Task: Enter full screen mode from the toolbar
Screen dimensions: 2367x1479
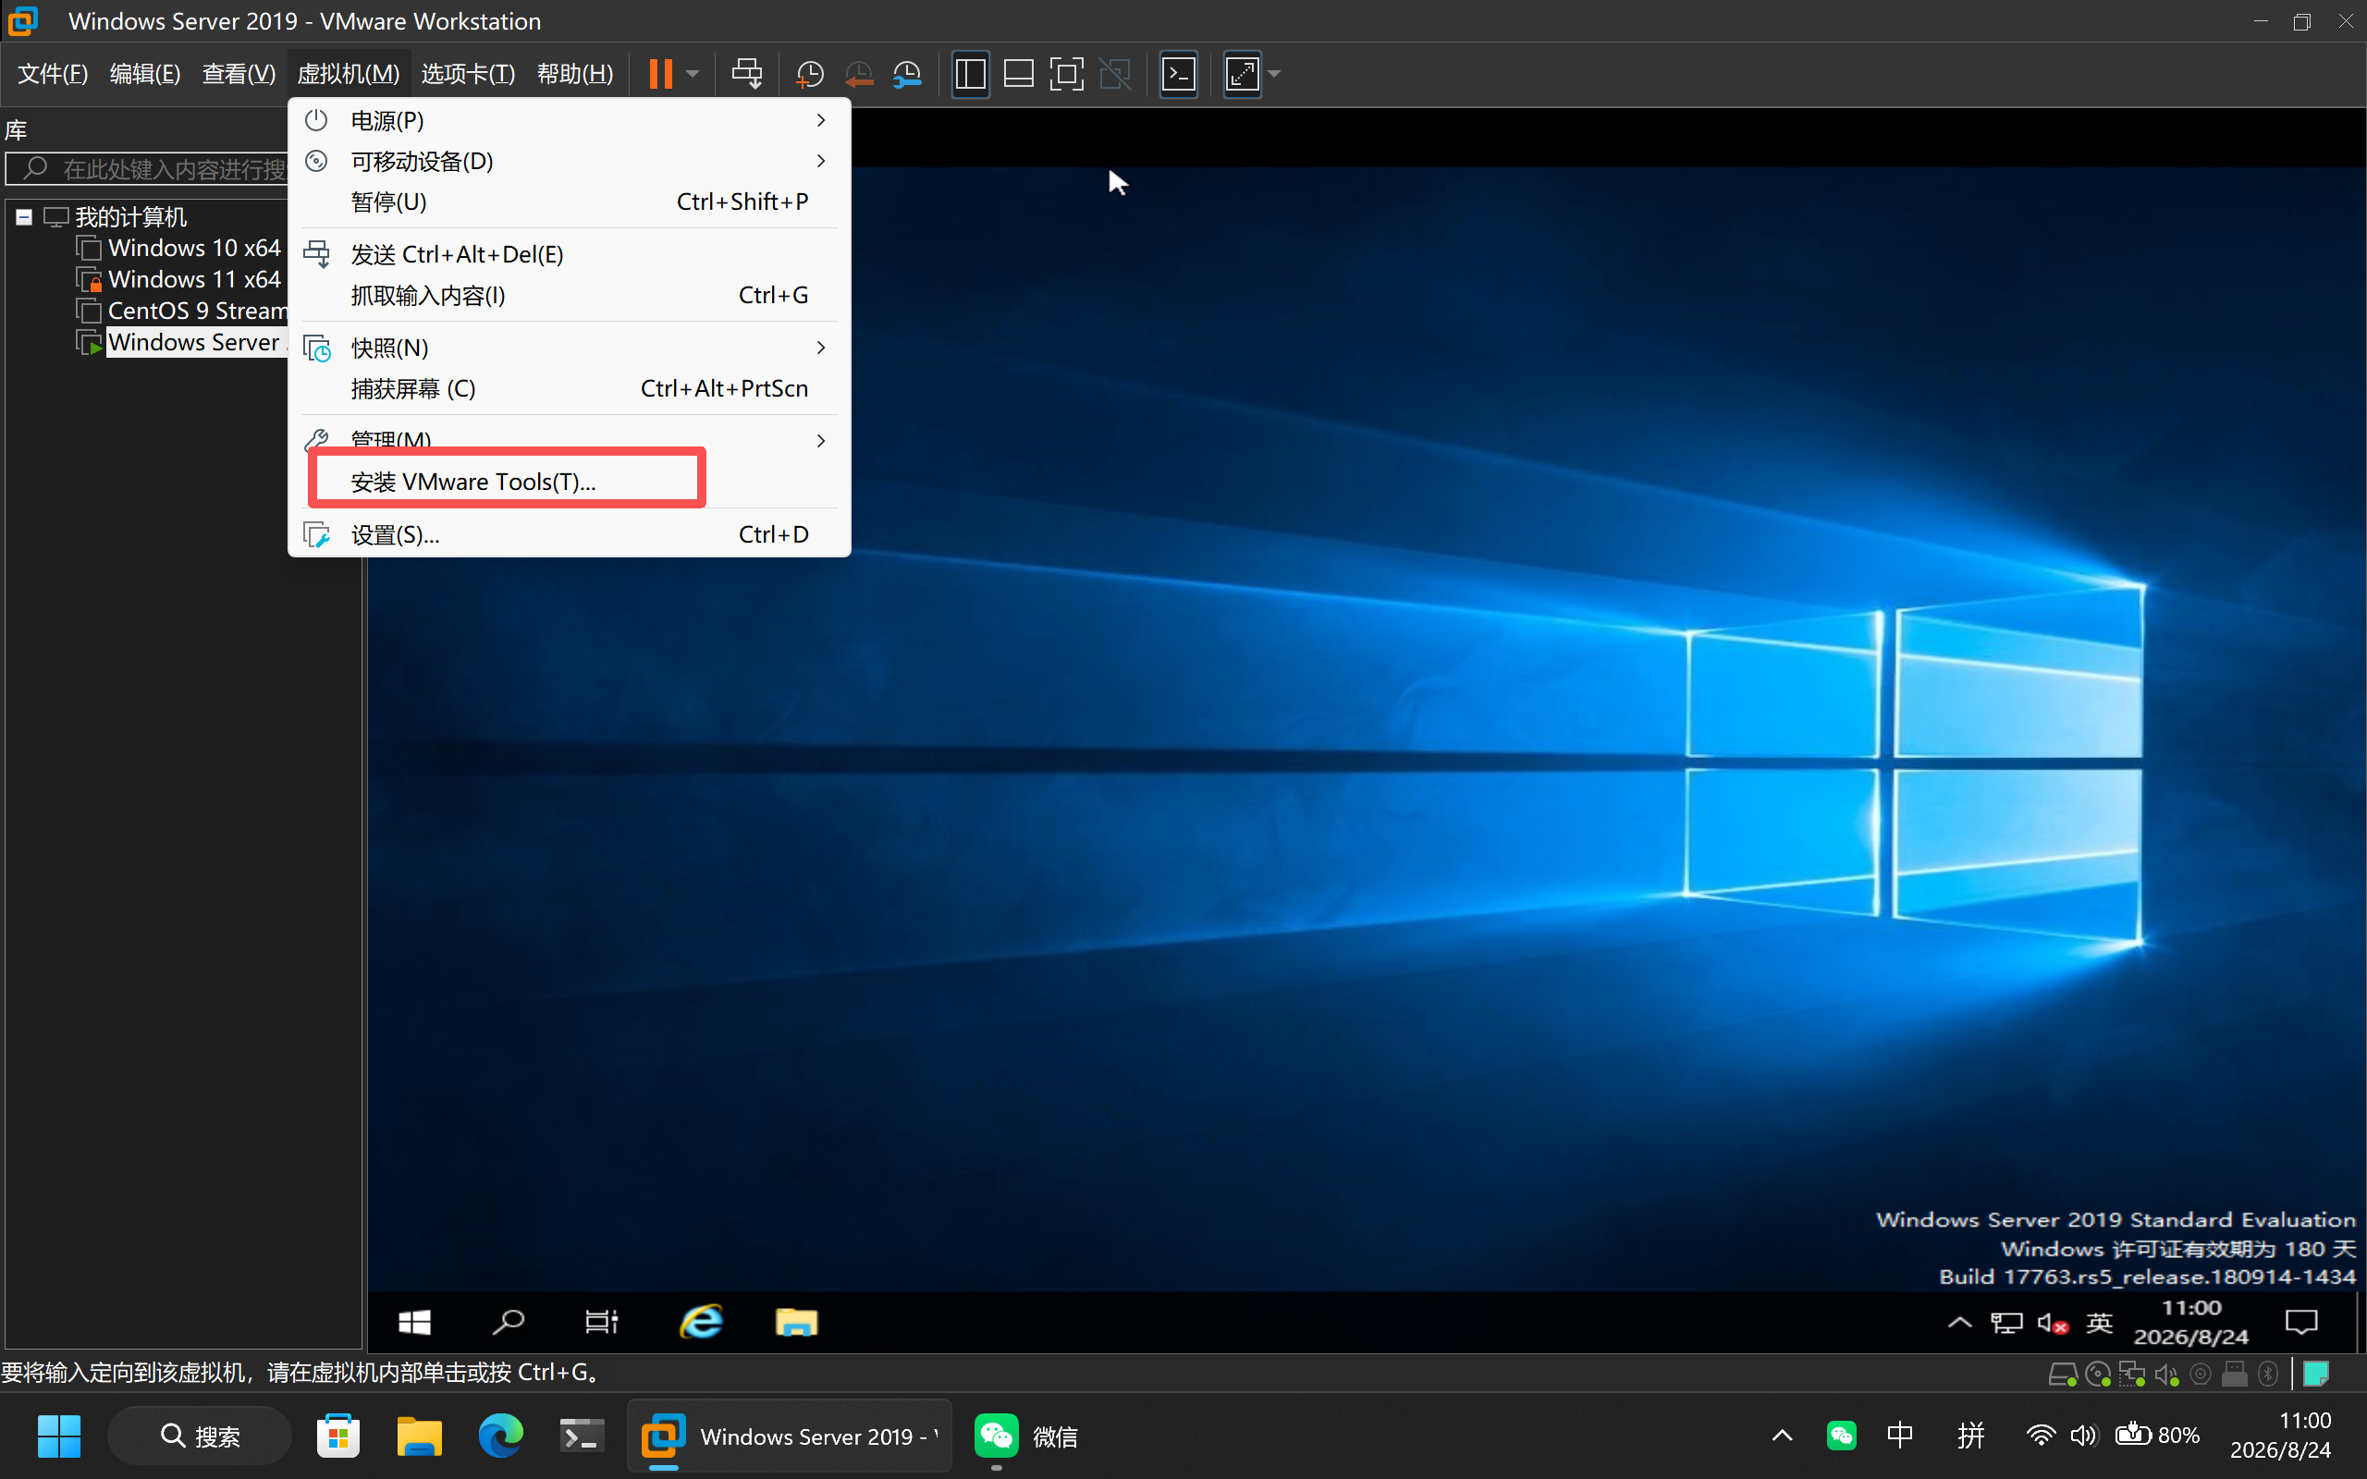Action: (x=1066, y=73)
